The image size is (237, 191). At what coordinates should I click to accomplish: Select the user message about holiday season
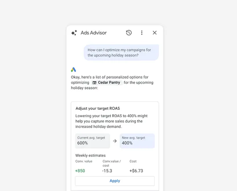click(x=121, y=53)
